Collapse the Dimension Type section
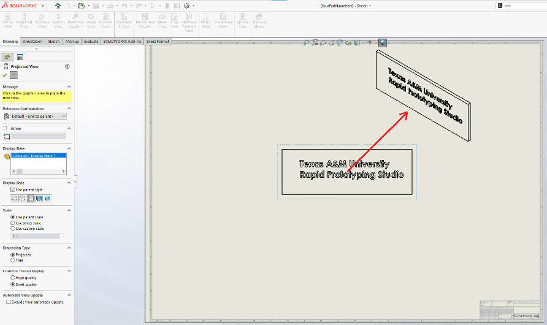Screen dimensions: 547x325 tap(69, 248)
